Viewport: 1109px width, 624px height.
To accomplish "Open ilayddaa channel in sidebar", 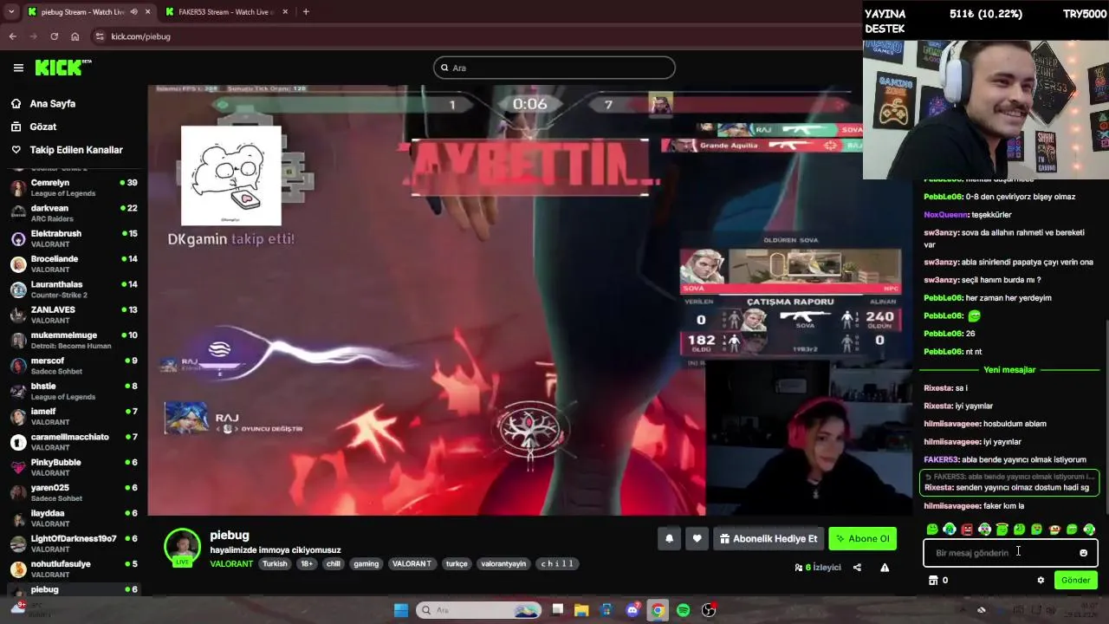I will click(x=74, y=517).
